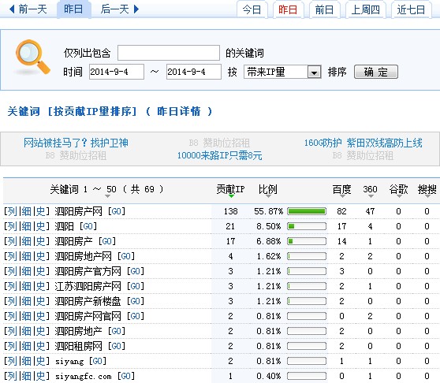
Task: Click keyword text 江苏泗阳房产网
Action: pos(88,286)
